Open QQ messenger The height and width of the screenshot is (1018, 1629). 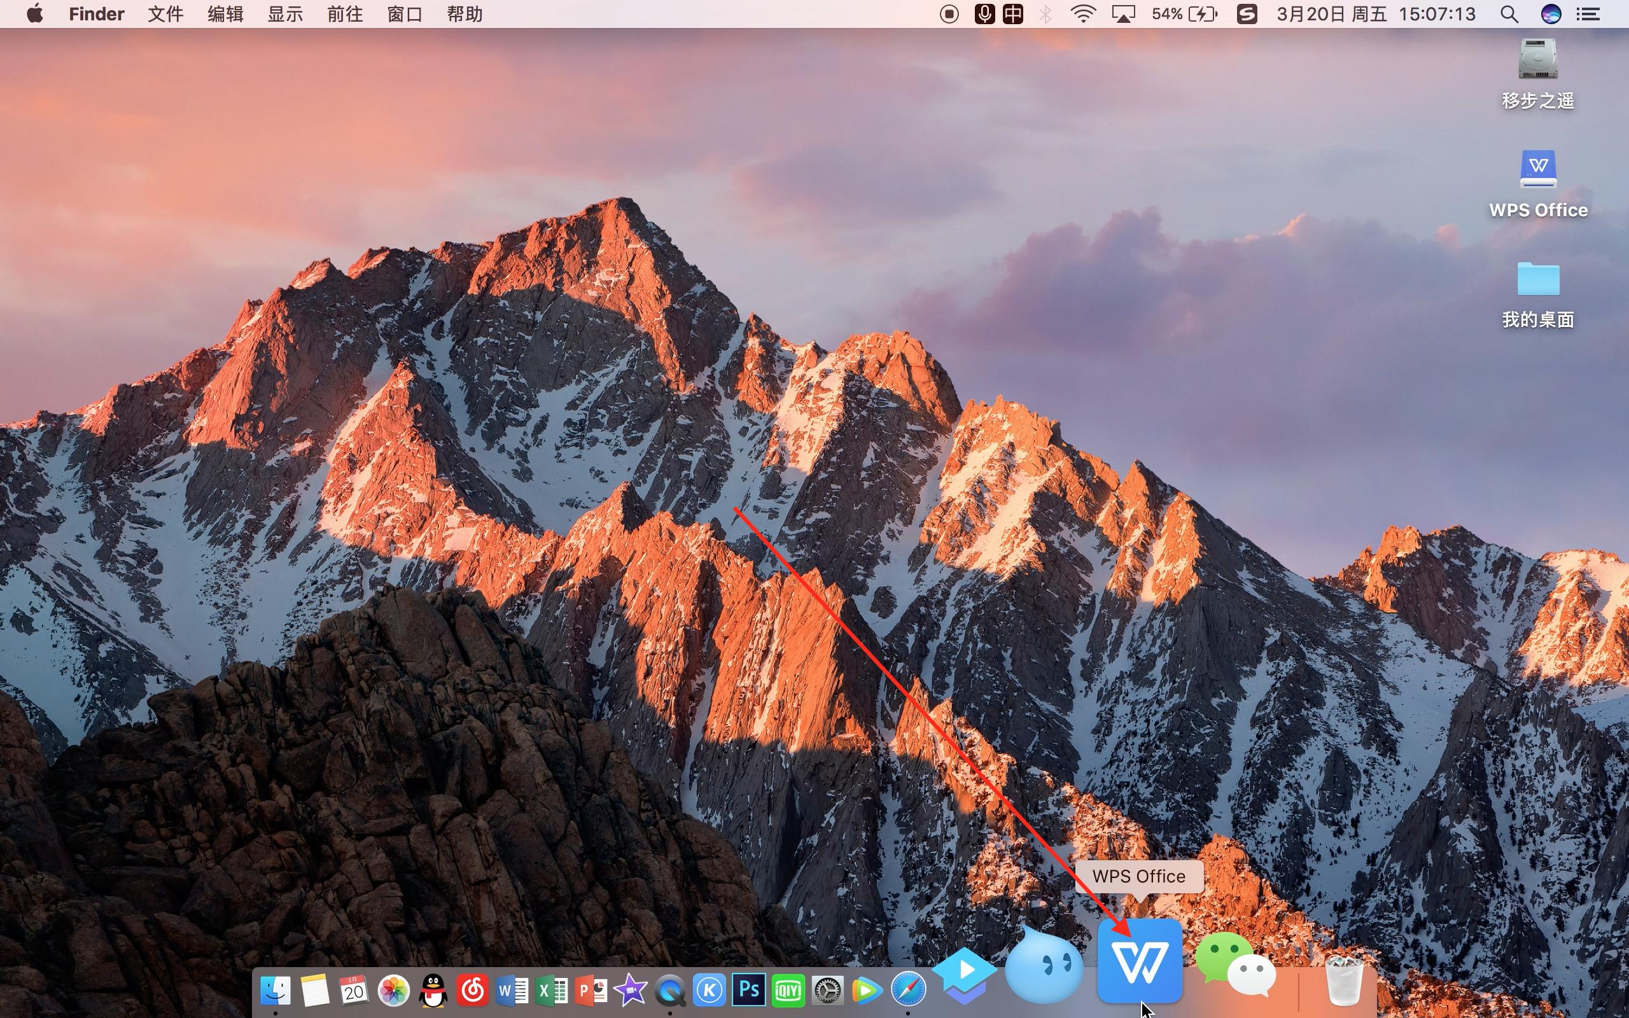tap(431, 990)
